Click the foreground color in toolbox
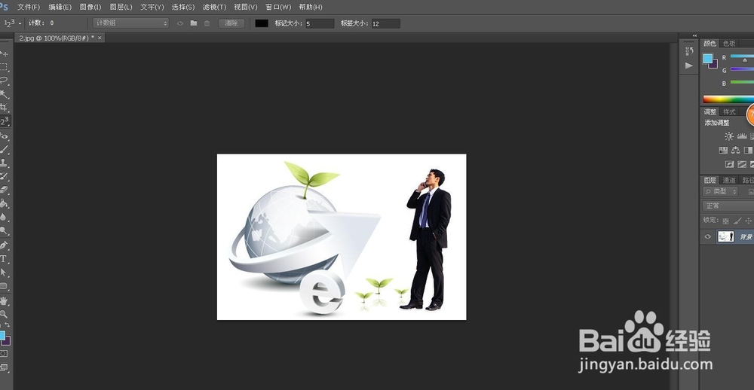This screenshot has height=390, width=754. coord(2,335)
